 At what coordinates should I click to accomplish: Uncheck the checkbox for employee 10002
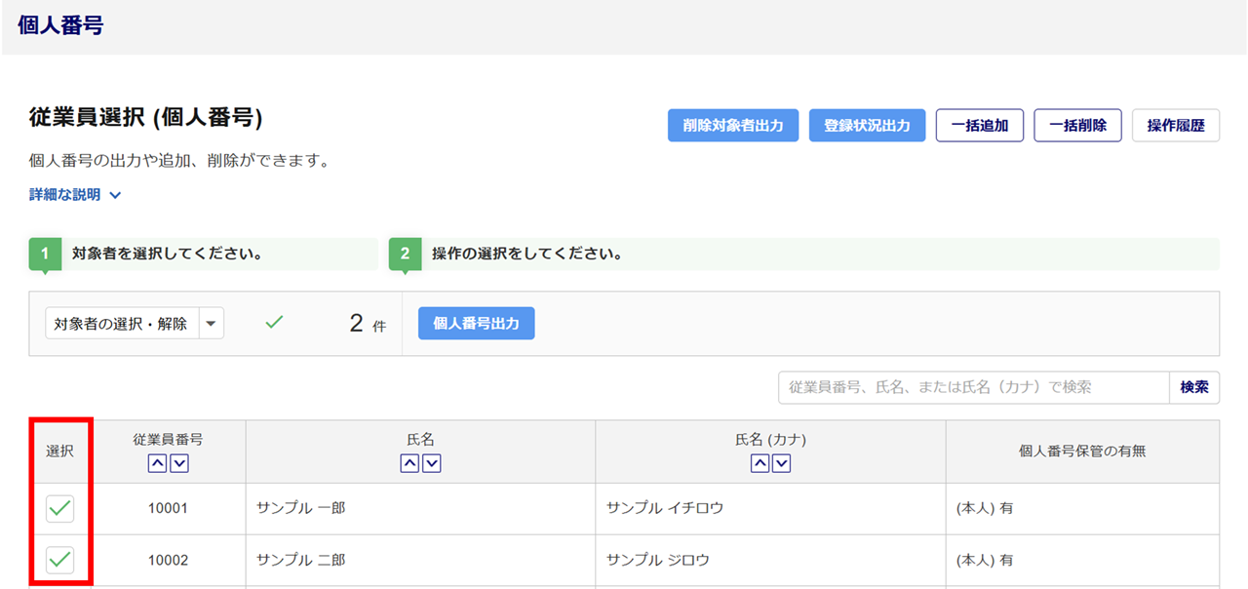click(x=60, y=560)
